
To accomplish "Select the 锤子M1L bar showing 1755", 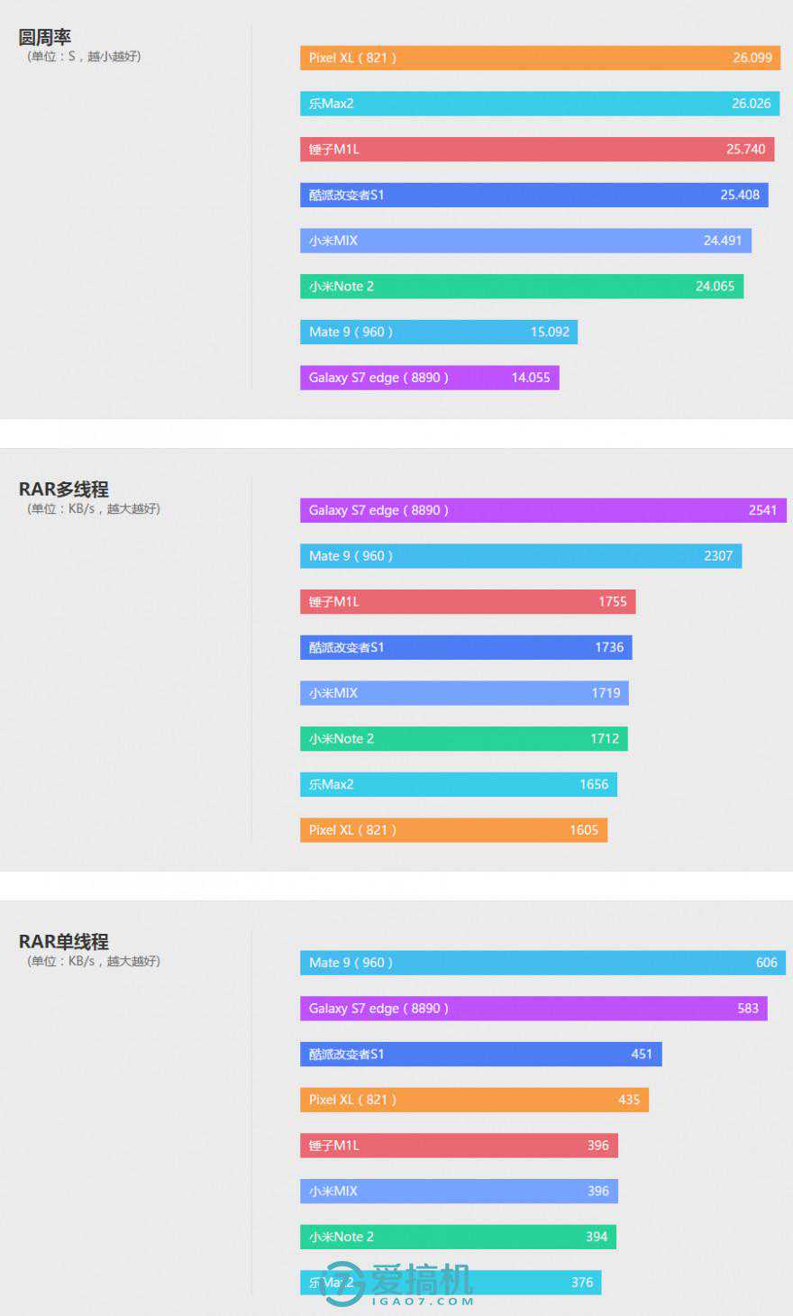I will coord(468,602).
